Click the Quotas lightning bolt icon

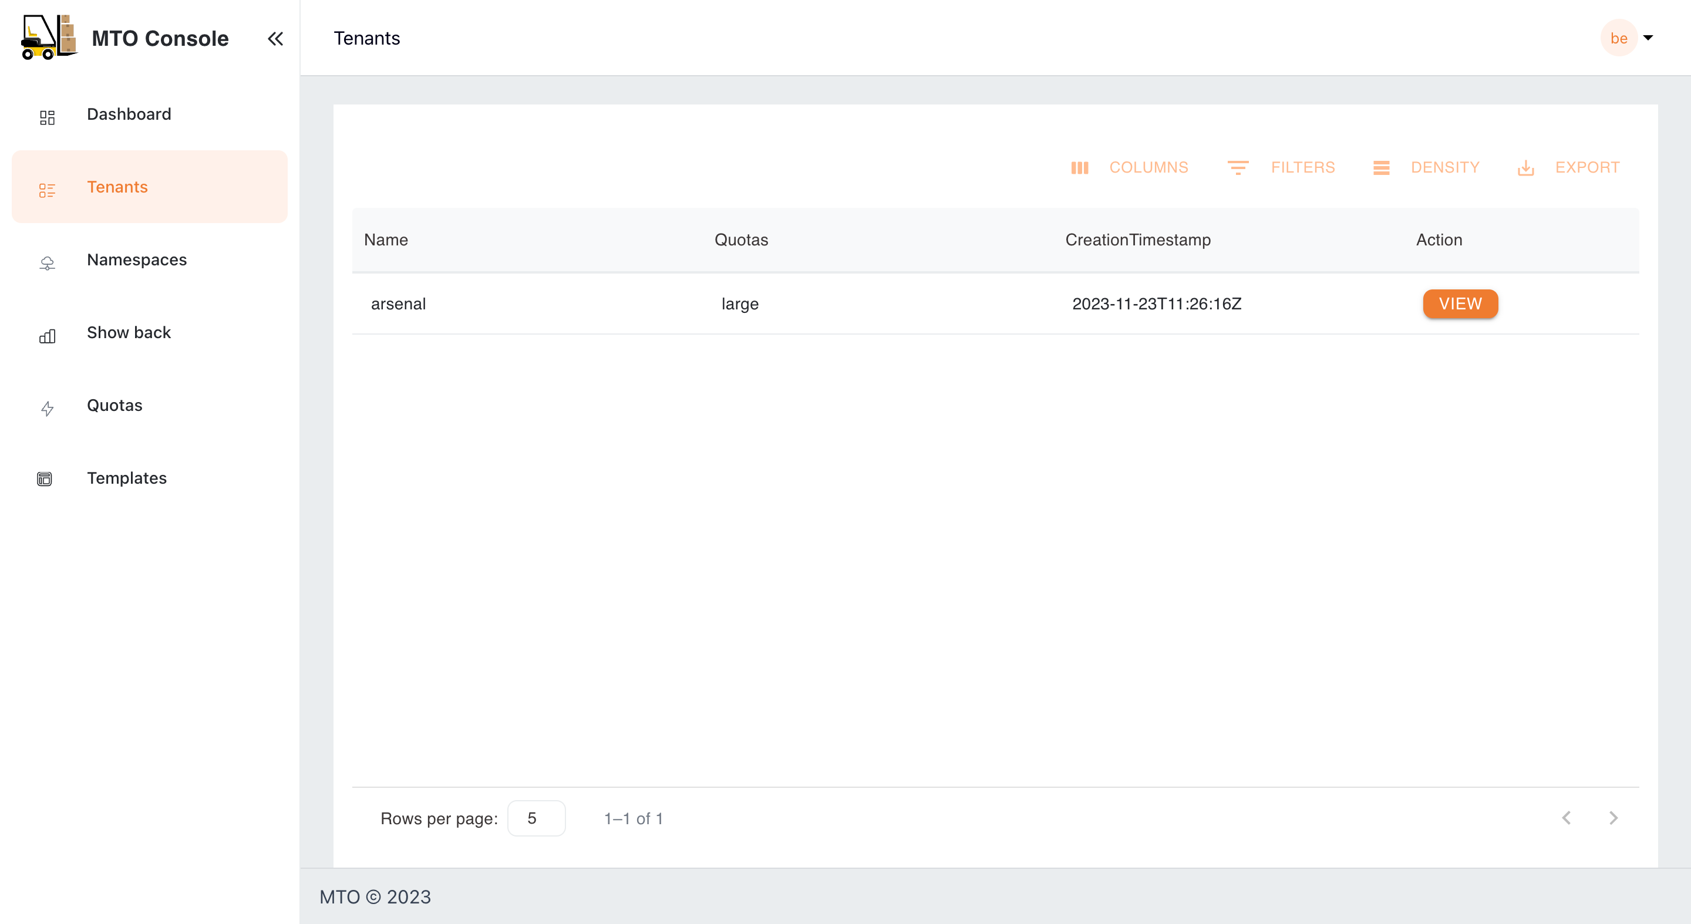pyautogui.click(x=46, y=409)
